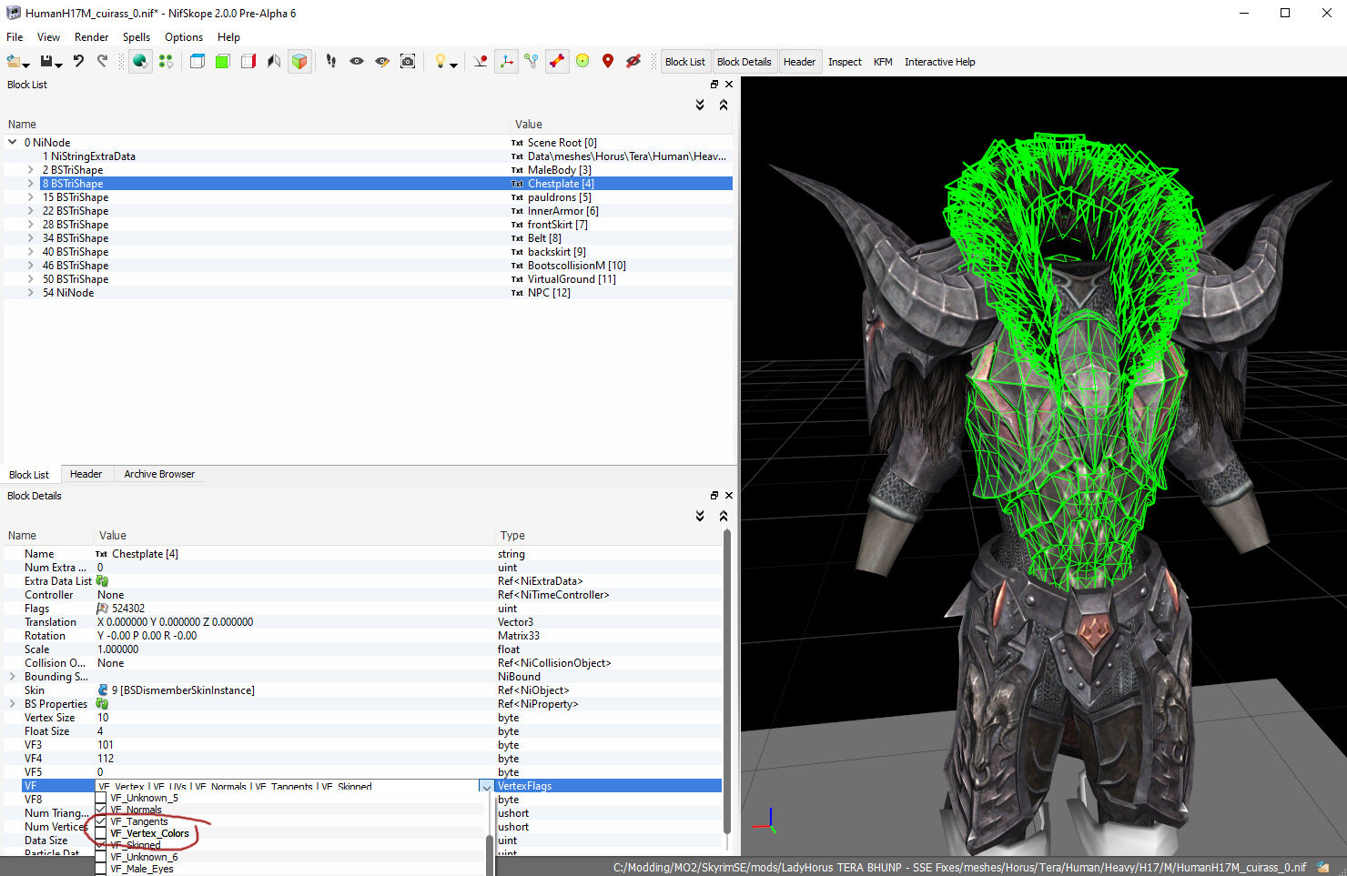Toggle the lighting bulb icon
This screenshot has height=876, width=1347.
coord(441,61)
